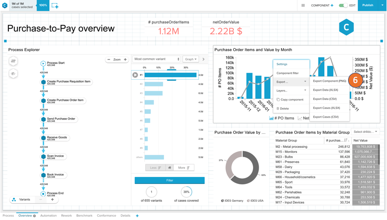Click the Publish button
The image size is (387, 220).
(x=368, y=6)
